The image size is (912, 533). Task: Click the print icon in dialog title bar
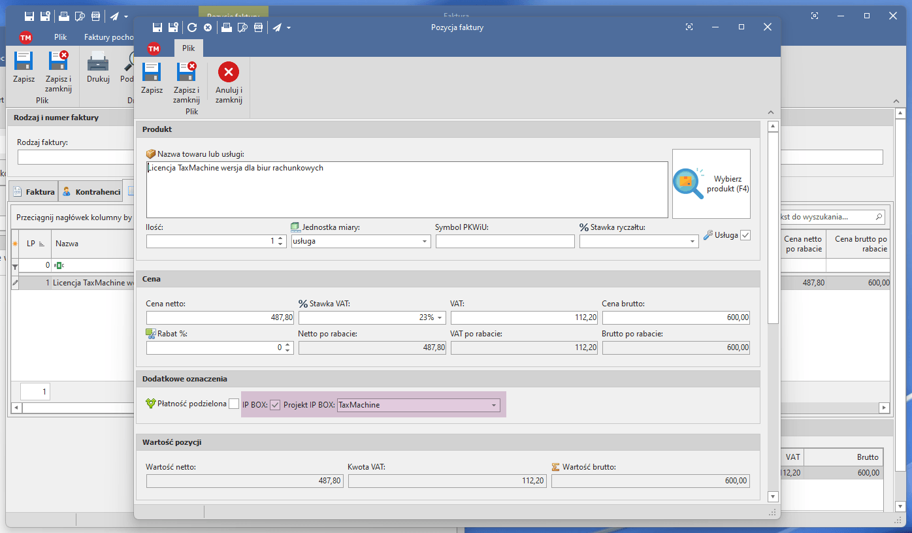pos(225,27)
